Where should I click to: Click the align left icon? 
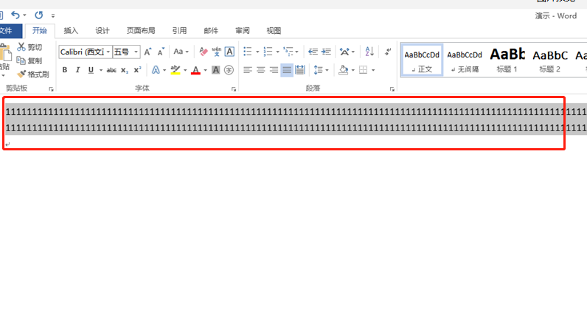pos(248,70)
